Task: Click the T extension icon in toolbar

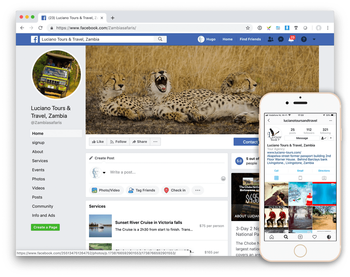Action: point(296,28)
